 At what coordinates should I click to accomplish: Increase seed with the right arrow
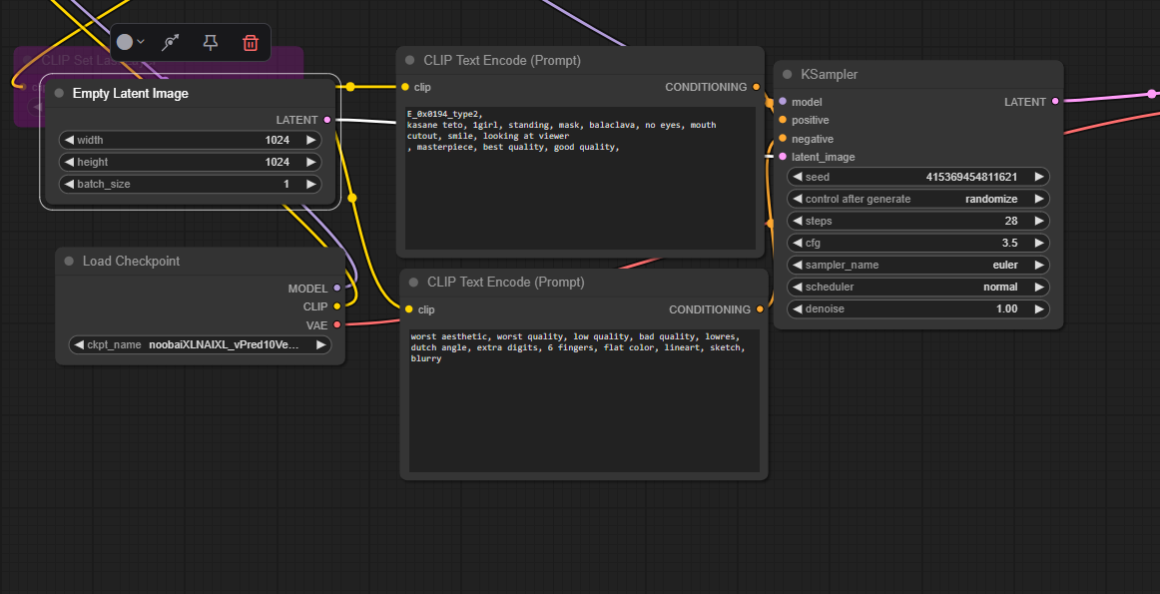pos(1038,177)
